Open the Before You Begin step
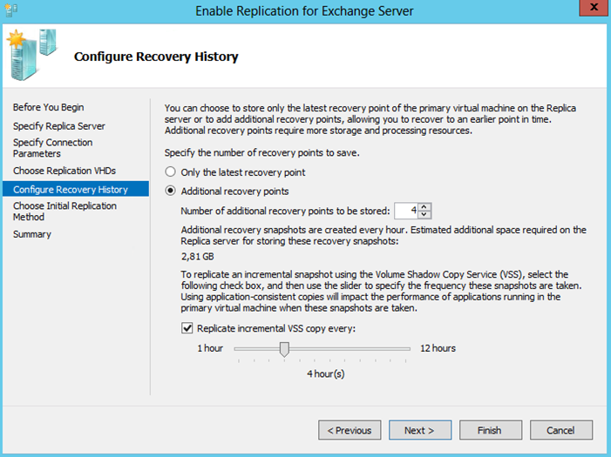This screenshot has height=457, width=611. click(x=48, y=107)
